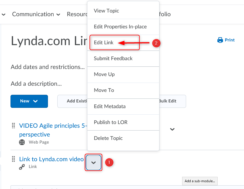Click Add dates and restrictions text
The width and height of the screenshot is (244, 189).
pyautogui.click(x=48, y=67)
